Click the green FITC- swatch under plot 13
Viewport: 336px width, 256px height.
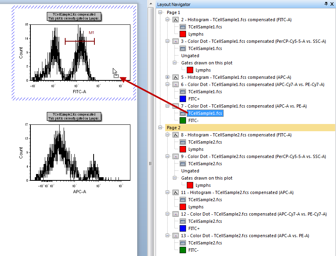(x=183, y=250)
